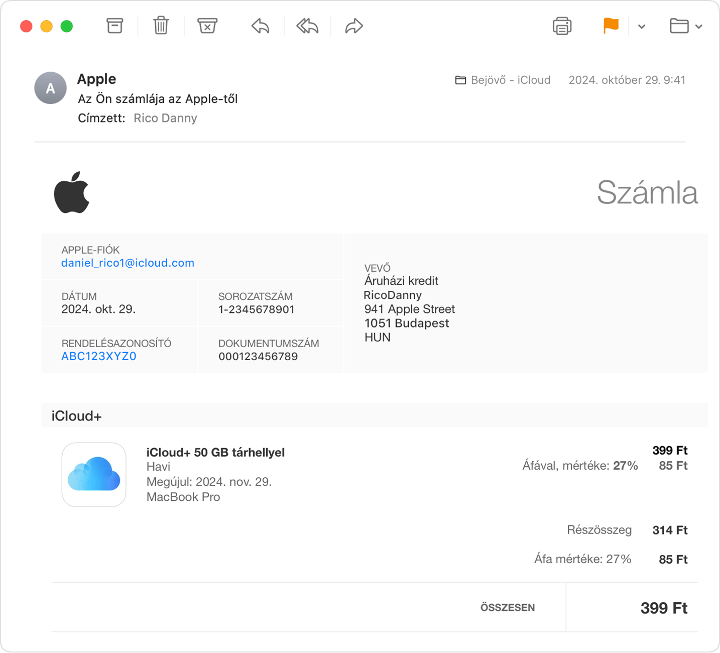Click the Részösszeg 314 Ft amount

tap(670, 530)
